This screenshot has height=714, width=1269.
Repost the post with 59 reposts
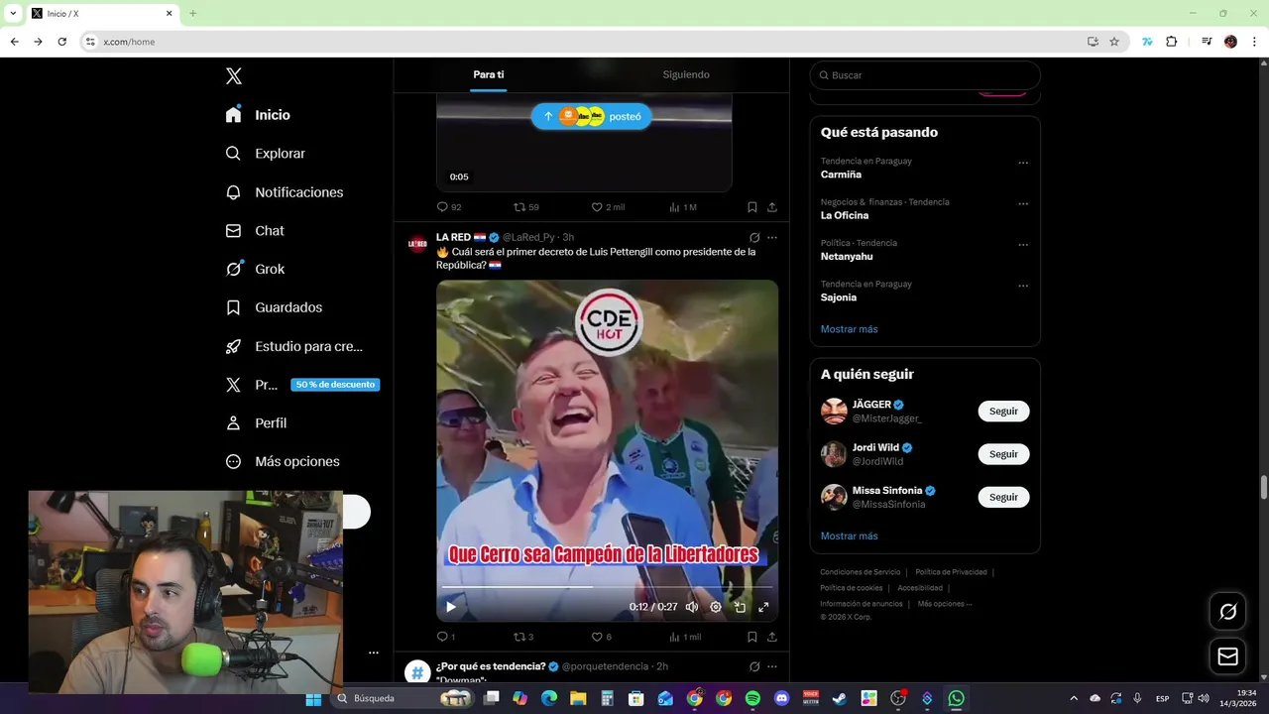(526, 207)
